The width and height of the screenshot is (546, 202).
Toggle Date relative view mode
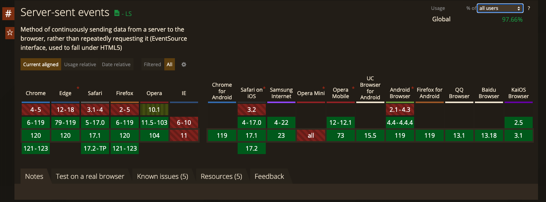click(116, 65)
